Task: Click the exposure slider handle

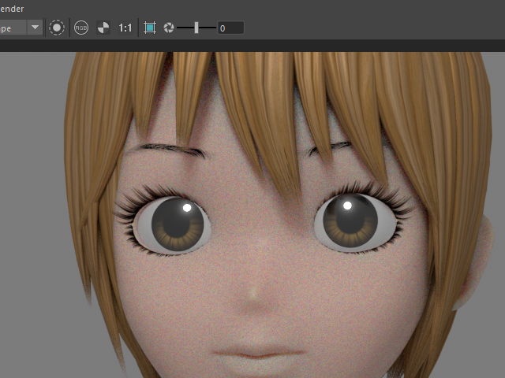Action: point(196,28)
